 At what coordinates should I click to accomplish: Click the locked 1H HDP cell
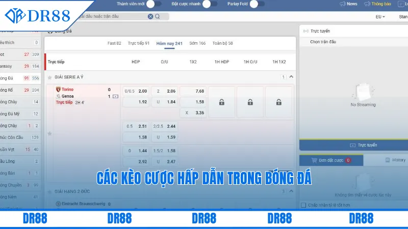pos(222,102)
